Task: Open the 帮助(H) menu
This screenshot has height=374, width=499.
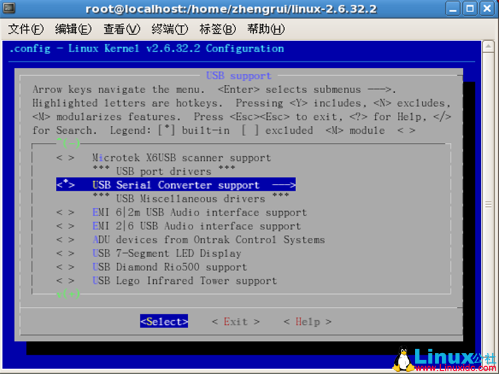Action: (266, 29)
